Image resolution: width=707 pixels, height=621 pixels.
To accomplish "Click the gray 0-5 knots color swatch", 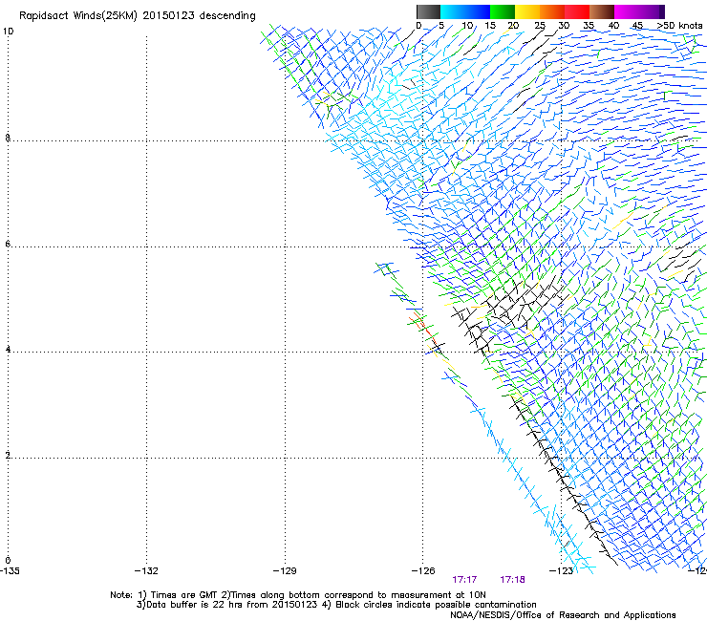I will (x=428, y=11).
